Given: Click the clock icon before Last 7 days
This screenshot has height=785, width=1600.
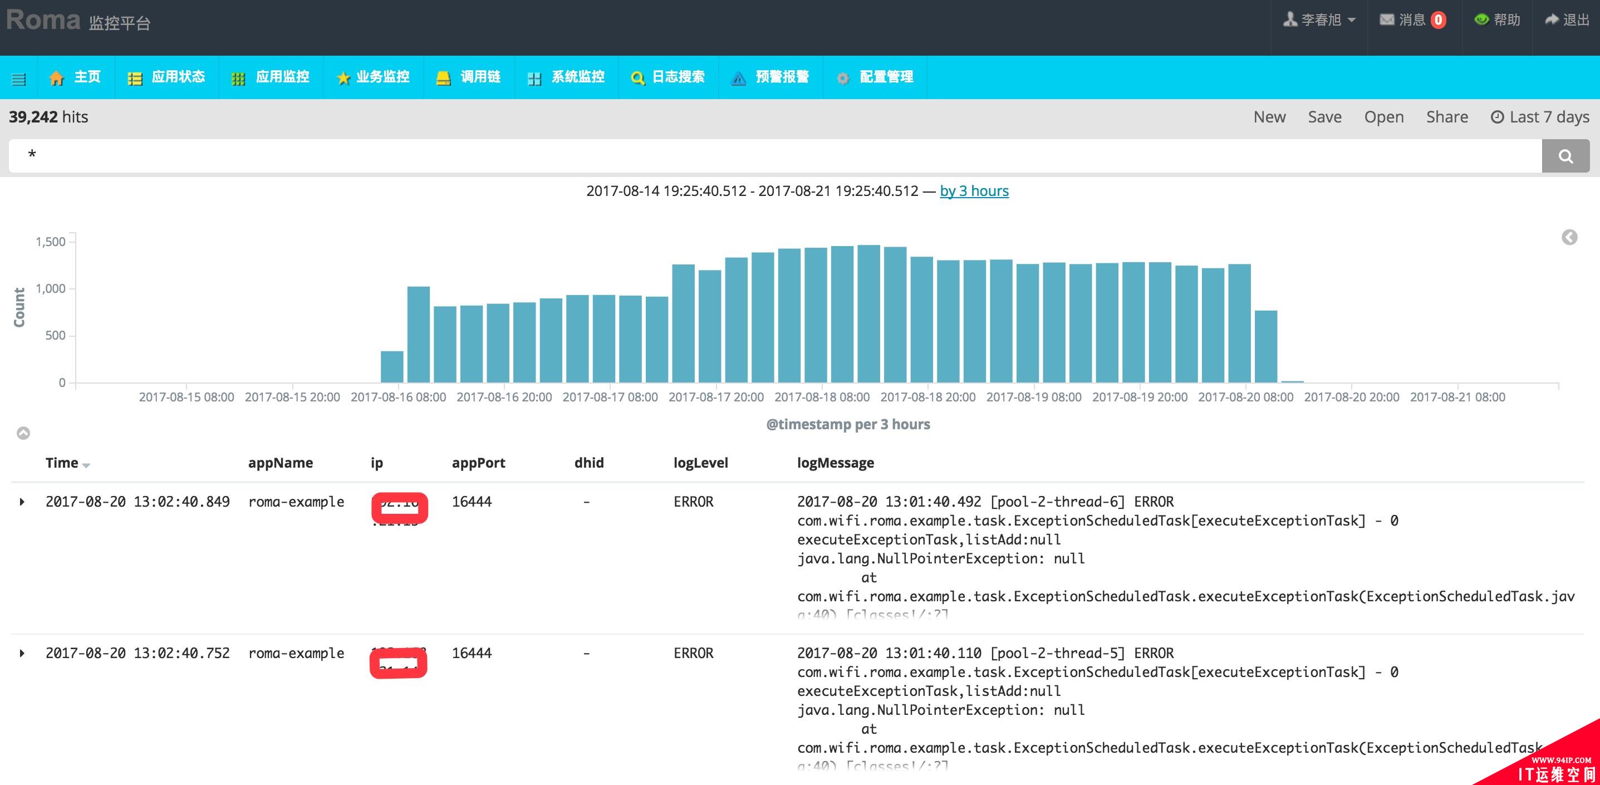Looking at the screenshot, I should (1498, 117).
